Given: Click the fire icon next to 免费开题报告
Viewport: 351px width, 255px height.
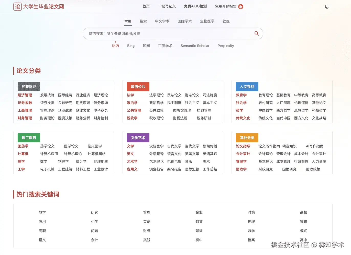Looking at the screenshot, I should pyautogui.click(x=240, y=7).
